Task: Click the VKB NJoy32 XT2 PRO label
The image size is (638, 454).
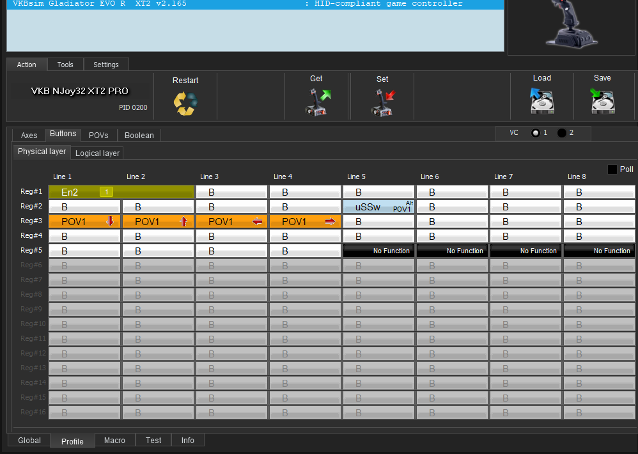Action: click(80, 91)
